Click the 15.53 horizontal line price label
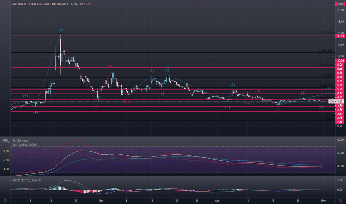This screenshot has height=204, width=346. [x=340, y=36]
